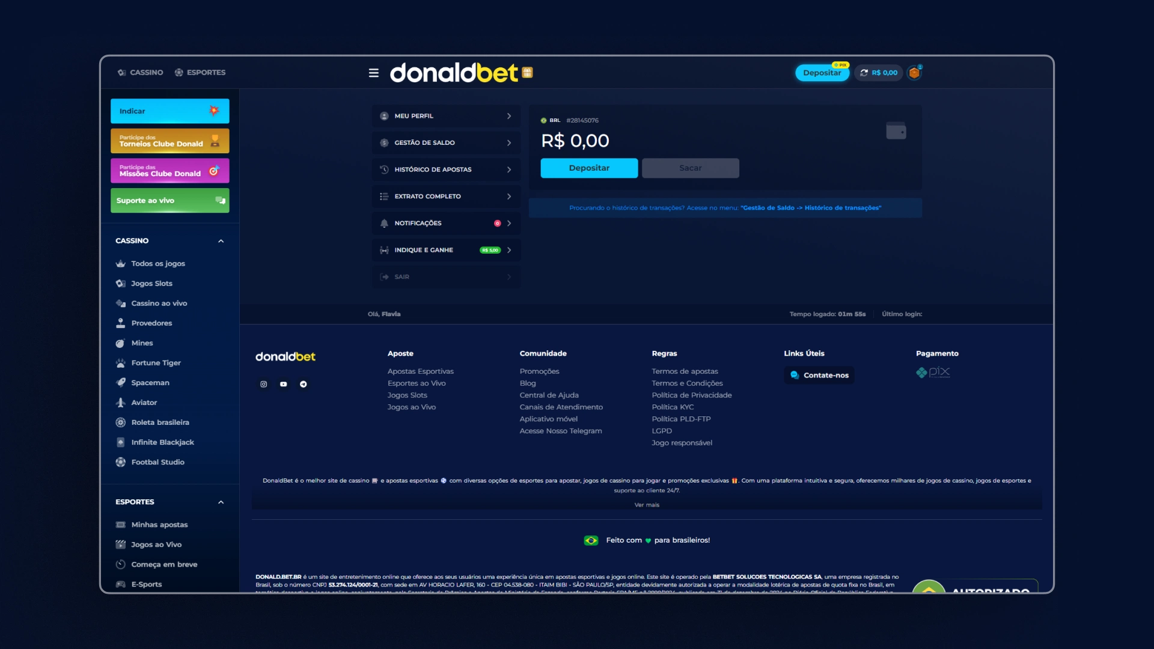Click Gestão de Saldo histórico link text

(811, 208)
